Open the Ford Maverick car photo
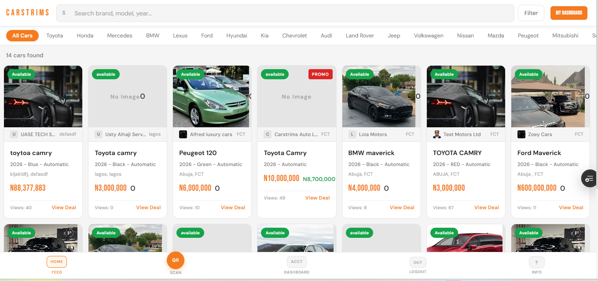Image resolution: width=598 pixels, height=281 pixels. coord(548,96)
